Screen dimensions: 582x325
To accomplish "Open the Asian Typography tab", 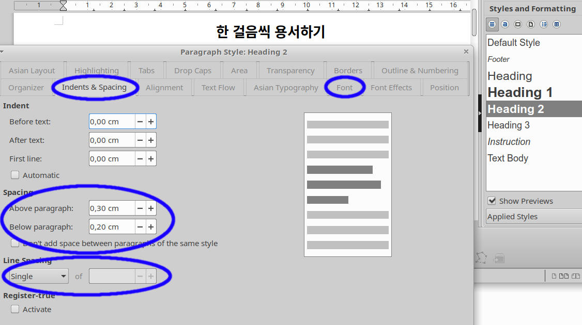I will [286, 88].
